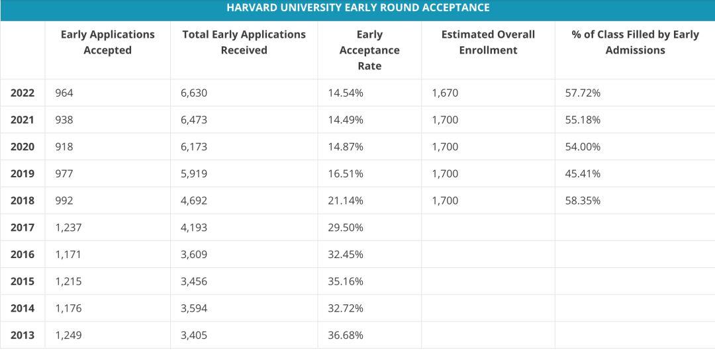The height and width of the screenshot is (352, 715).
Task: Click the 2022 row label
Action: tap(23, 93)
